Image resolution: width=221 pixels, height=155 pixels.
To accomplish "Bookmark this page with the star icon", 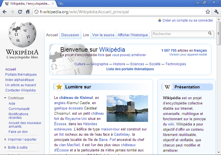I will [x=208, y=12].
